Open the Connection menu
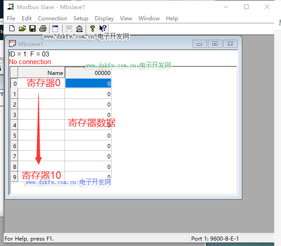 coord(52,19)
